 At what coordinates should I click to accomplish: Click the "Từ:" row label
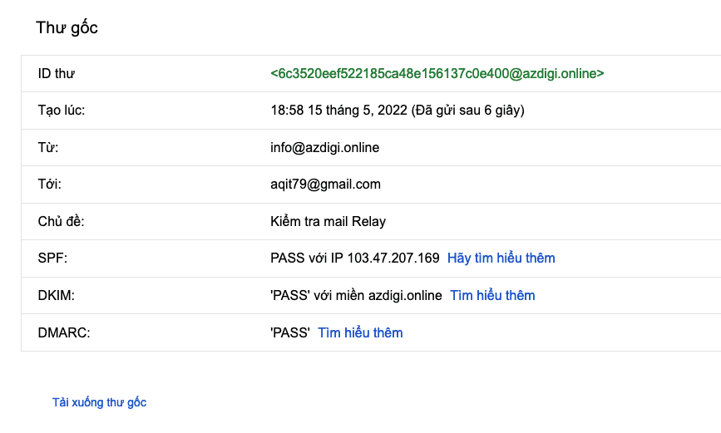click(x=48, y=148)
